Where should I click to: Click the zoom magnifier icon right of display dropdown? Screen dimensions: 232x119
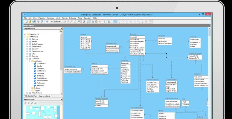[68, 21]
